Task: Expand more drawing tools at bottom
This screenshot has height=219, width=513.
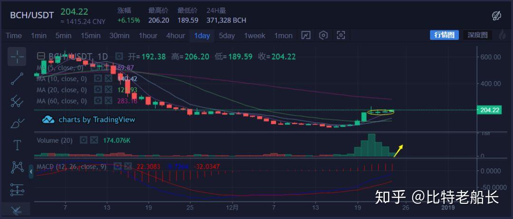Action: pos(17,210)
